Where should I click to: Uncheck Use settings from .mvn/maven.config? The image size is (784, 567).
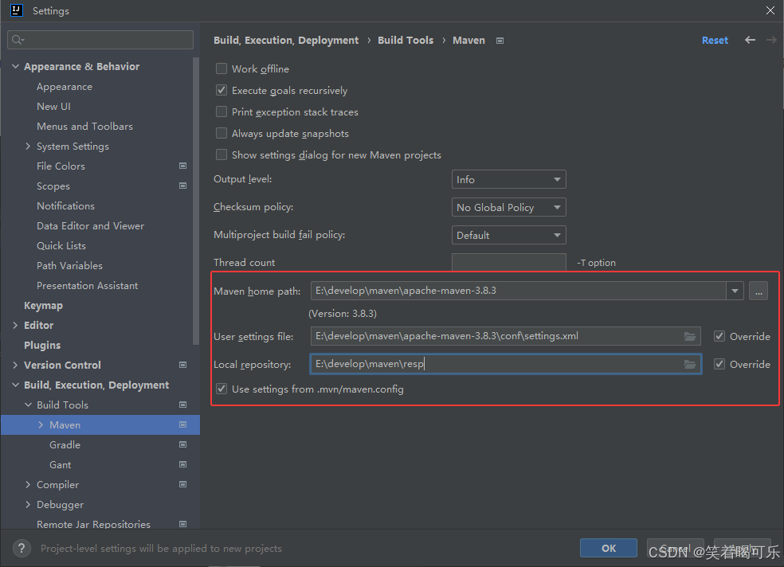tap(221, 389)
